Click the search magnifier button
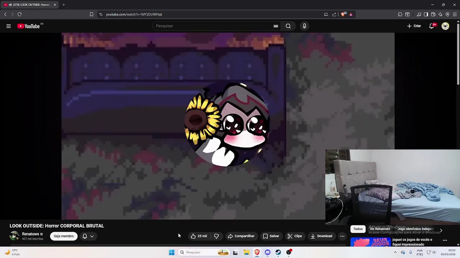The height and width of the screenshot is (258, 460). tap(288, 26)
